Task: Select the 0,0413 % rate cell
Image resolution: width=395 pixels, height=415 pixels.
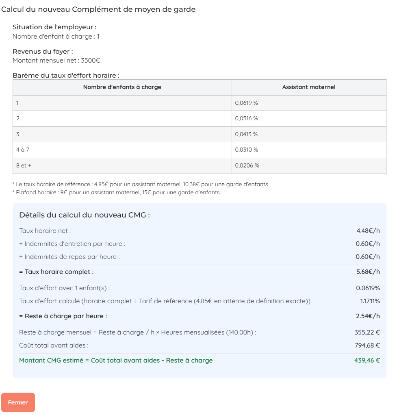Action: (x=247, y=134)
